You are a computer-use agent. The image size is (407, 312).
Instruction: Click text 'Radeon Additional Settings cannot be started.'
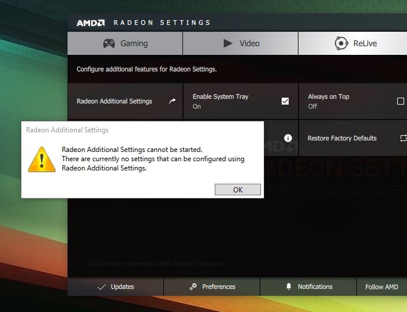132,150
